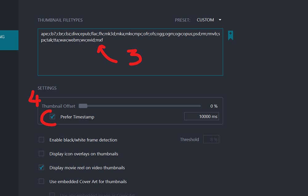Click the Thumbnail Offset slider handle
The image size is (308, 196).
click(x=83, y=106)
